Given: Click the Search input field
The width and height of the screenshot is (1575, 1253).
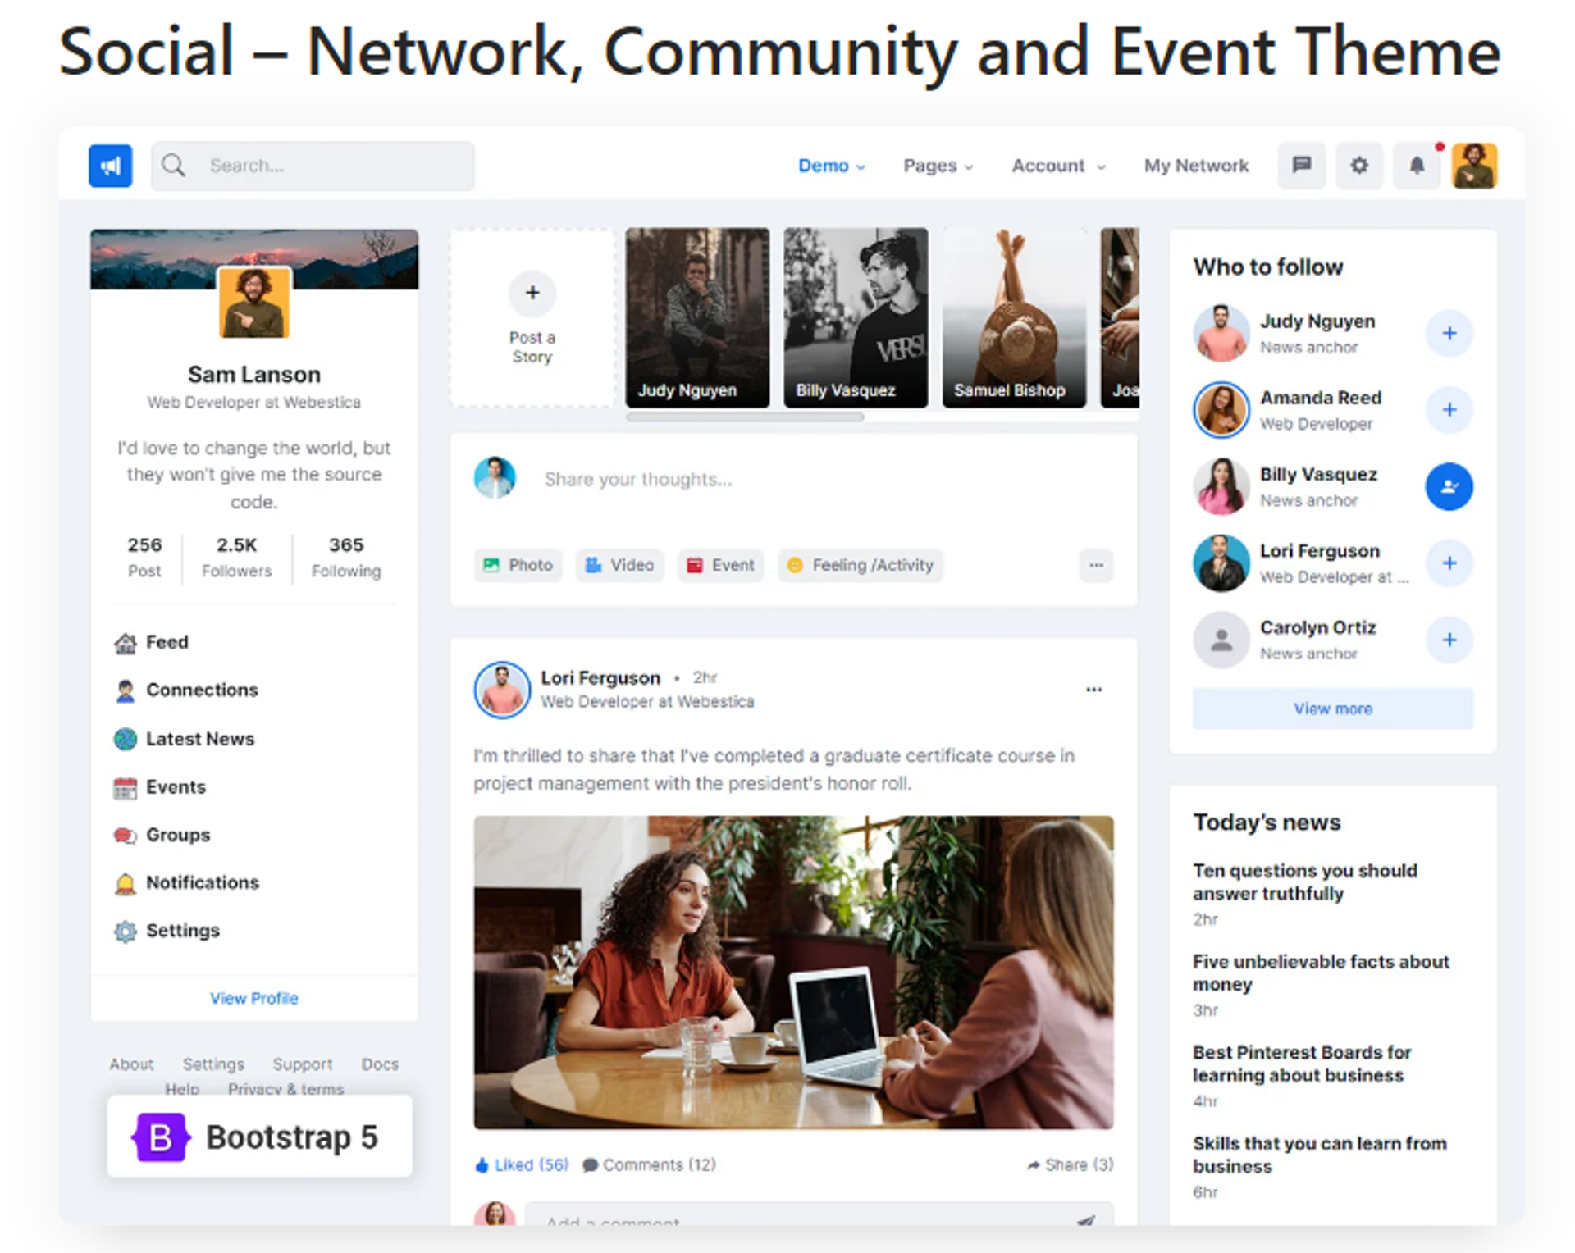Looking at the screenshot, I should tap(313, 166).
